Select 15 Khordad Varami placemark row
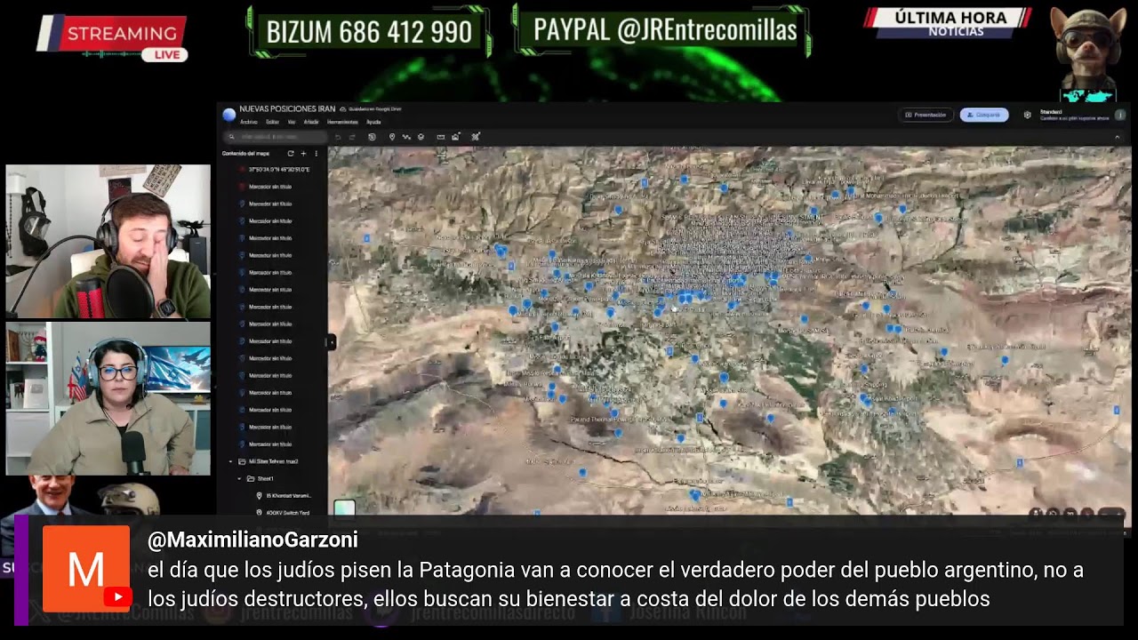 coord(273,495)
